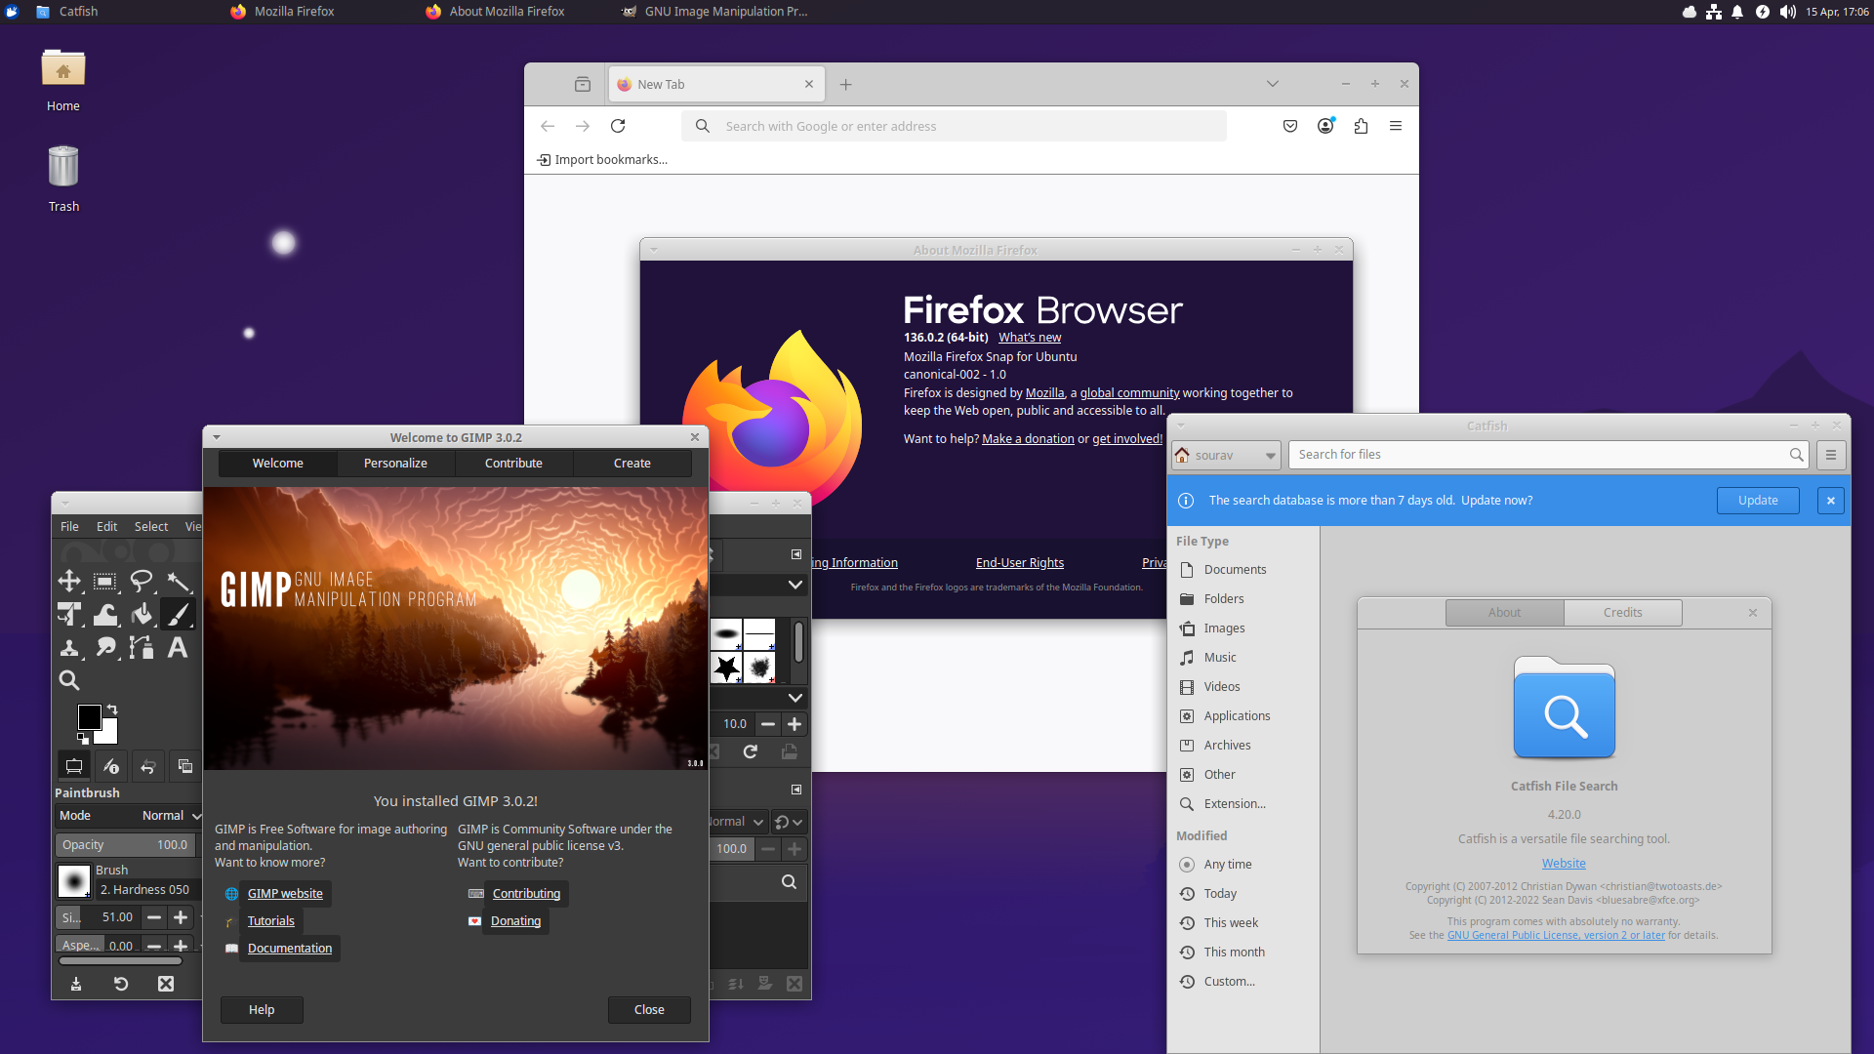The height and width of the screenshot is (1054, 1874).
Task: Select the Rectangle Select tool
Action: [x=105, y=581]
